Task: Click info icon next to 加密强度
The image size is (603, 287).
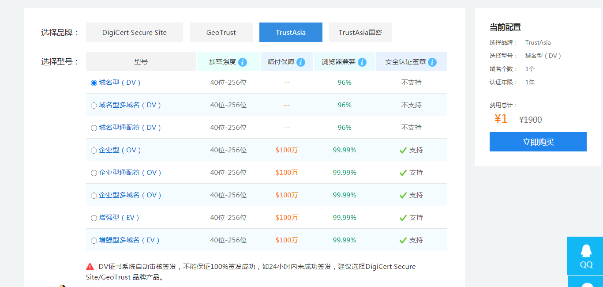Action: coord(243,62)
